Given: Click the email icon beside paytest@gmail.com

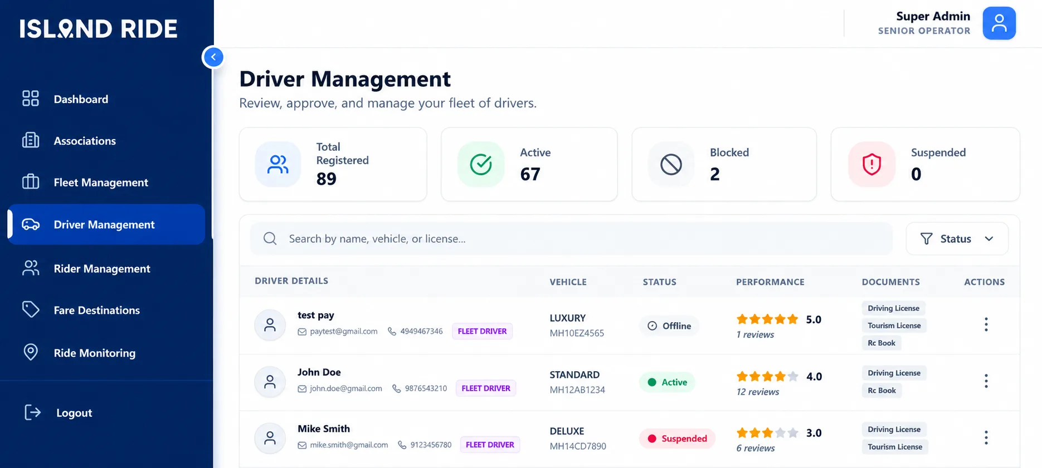Looking at the screenshot, I should 302,332.
